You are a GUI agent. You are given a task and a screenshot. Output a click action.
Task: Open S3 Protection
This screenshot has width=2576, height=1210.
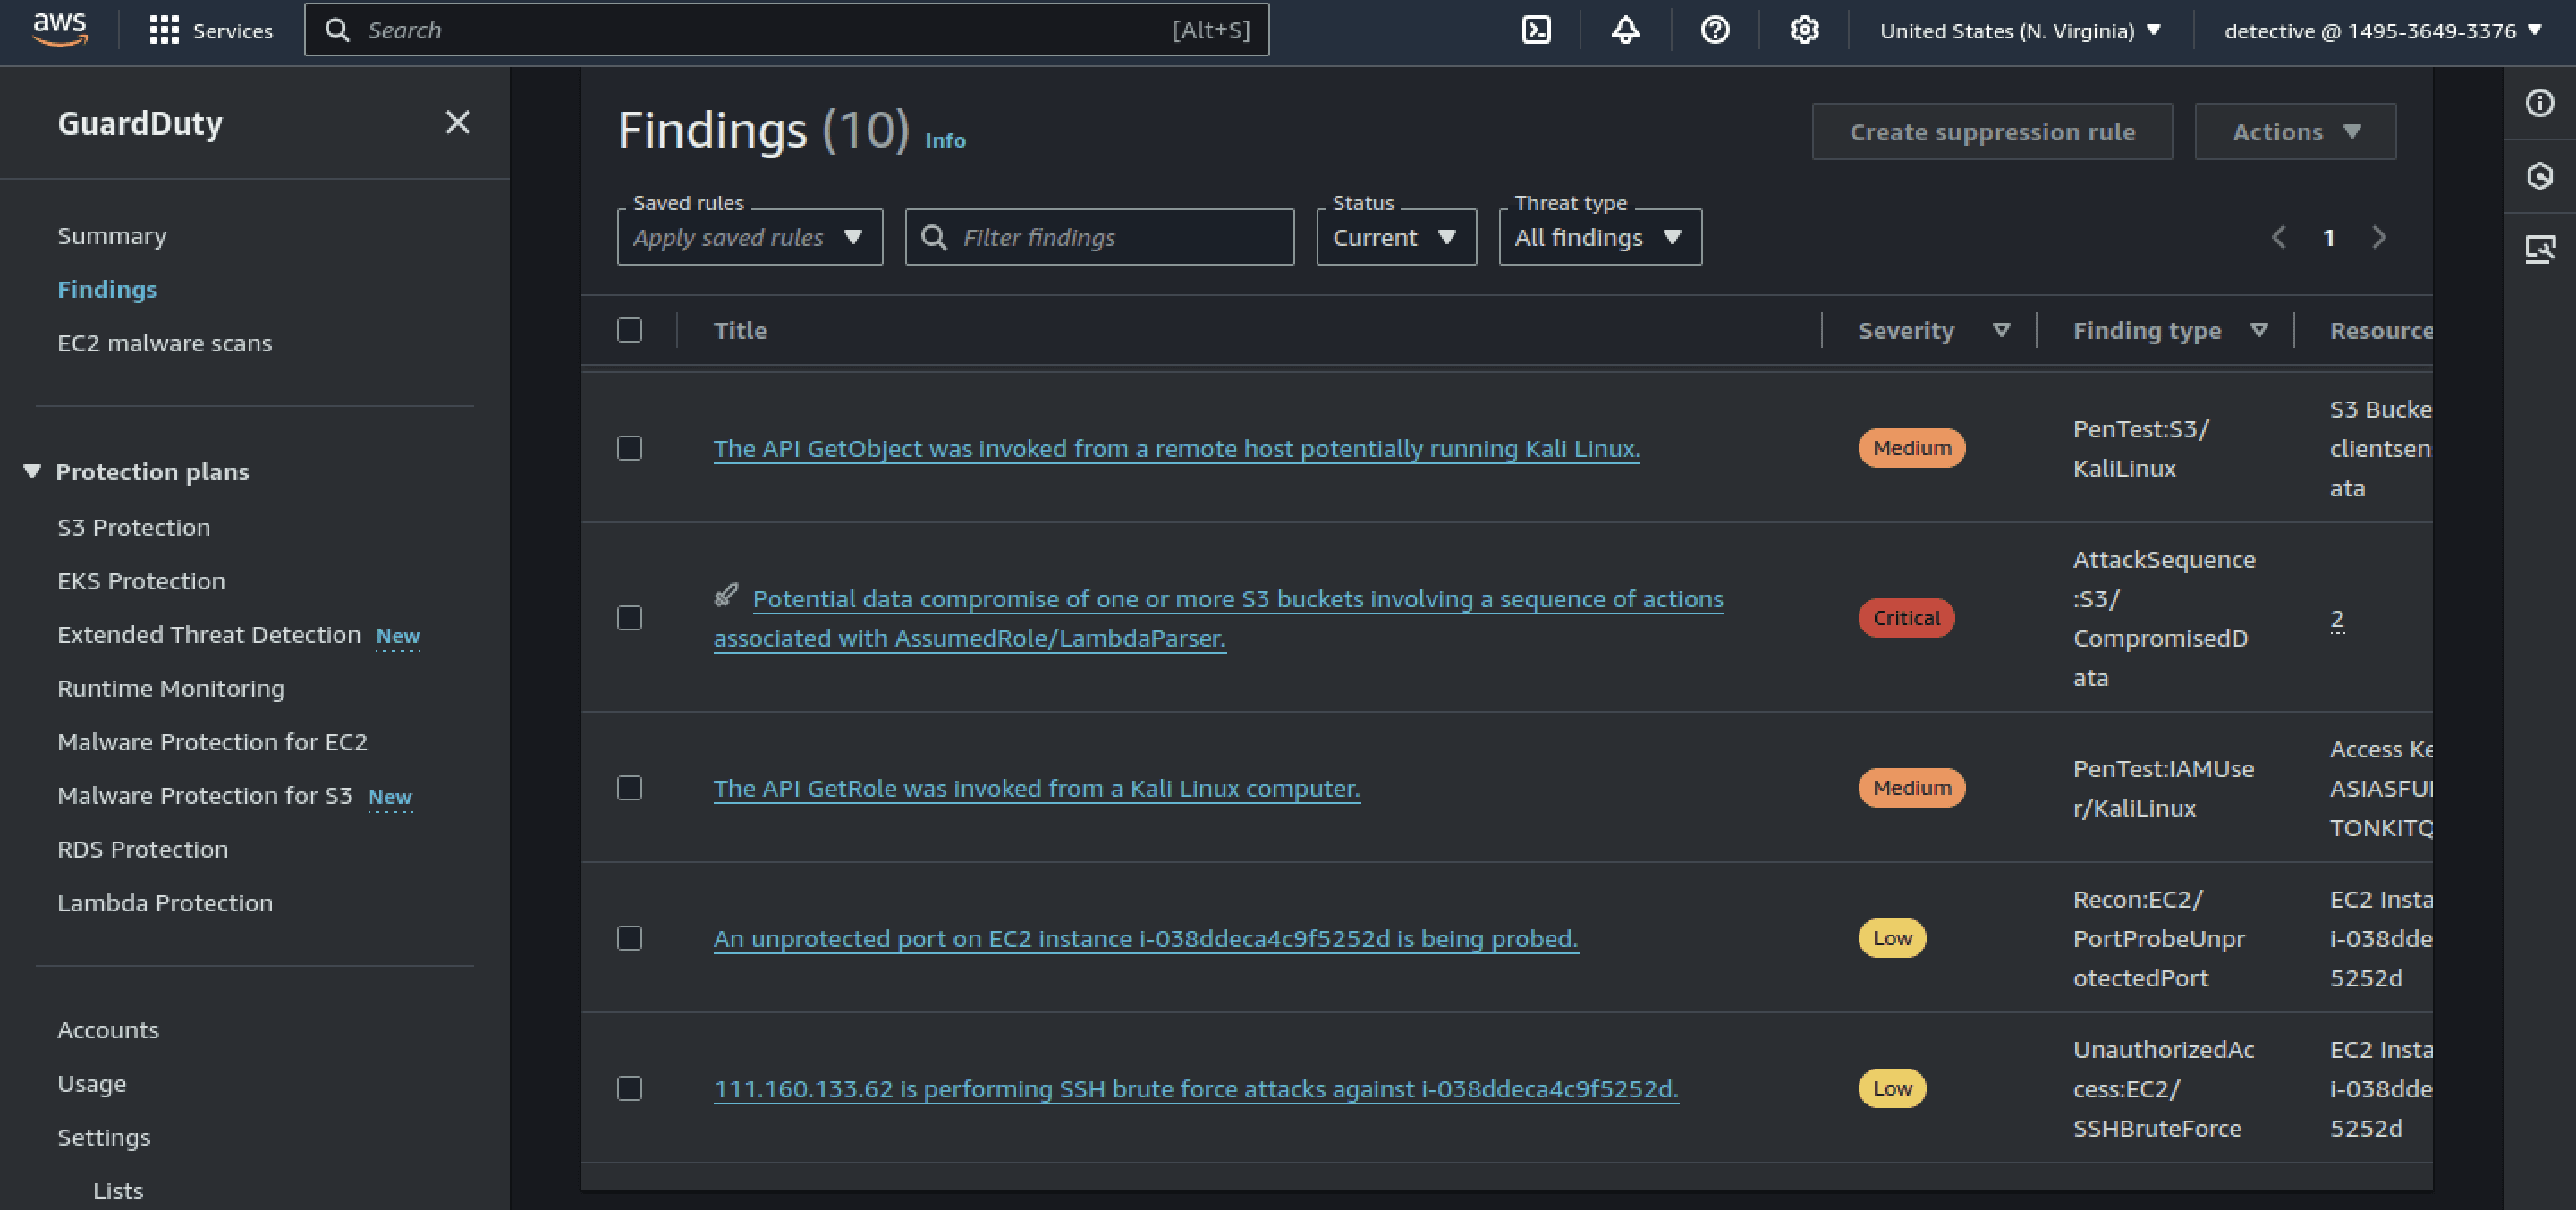point(134,527)
